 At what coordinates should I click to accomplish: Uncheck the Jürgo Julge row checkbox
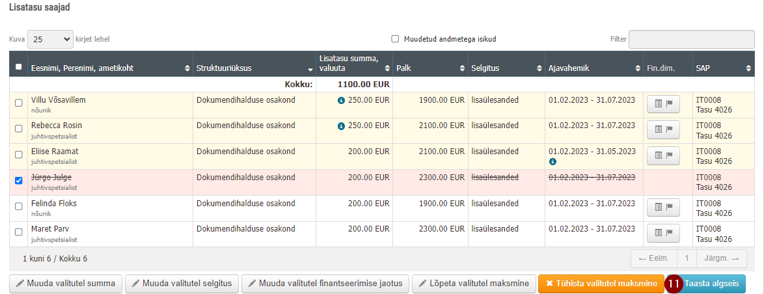pos(18,181)
